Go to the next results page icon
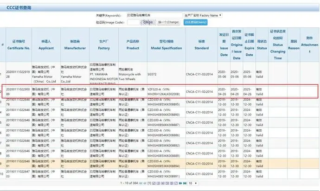The width and height of the screenshot is (320, 191). point(180,183)
